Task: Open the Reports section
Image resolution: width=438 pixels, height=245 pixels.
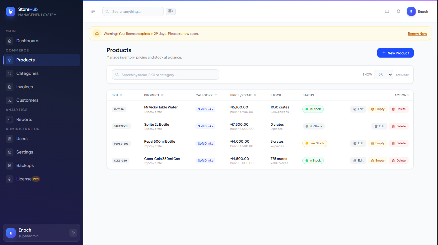Action: [x=42, y=119]
